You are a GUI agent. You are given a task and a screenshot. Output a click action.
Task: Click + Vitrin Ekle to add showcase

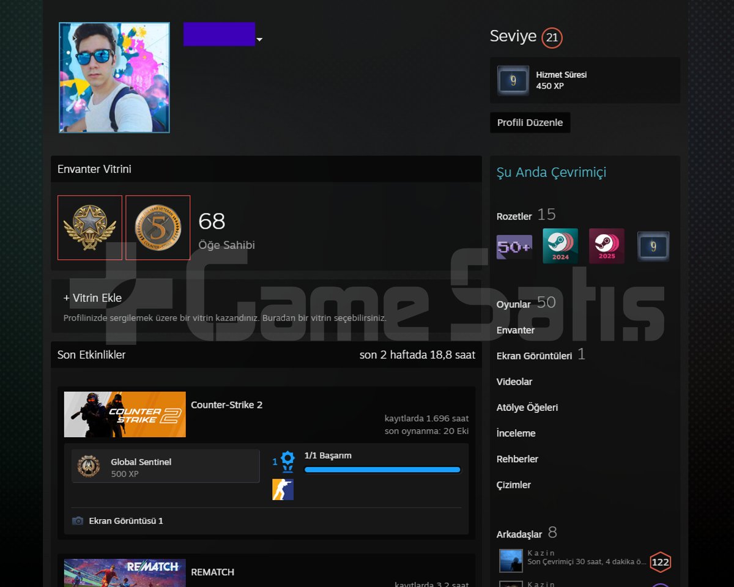92,298
